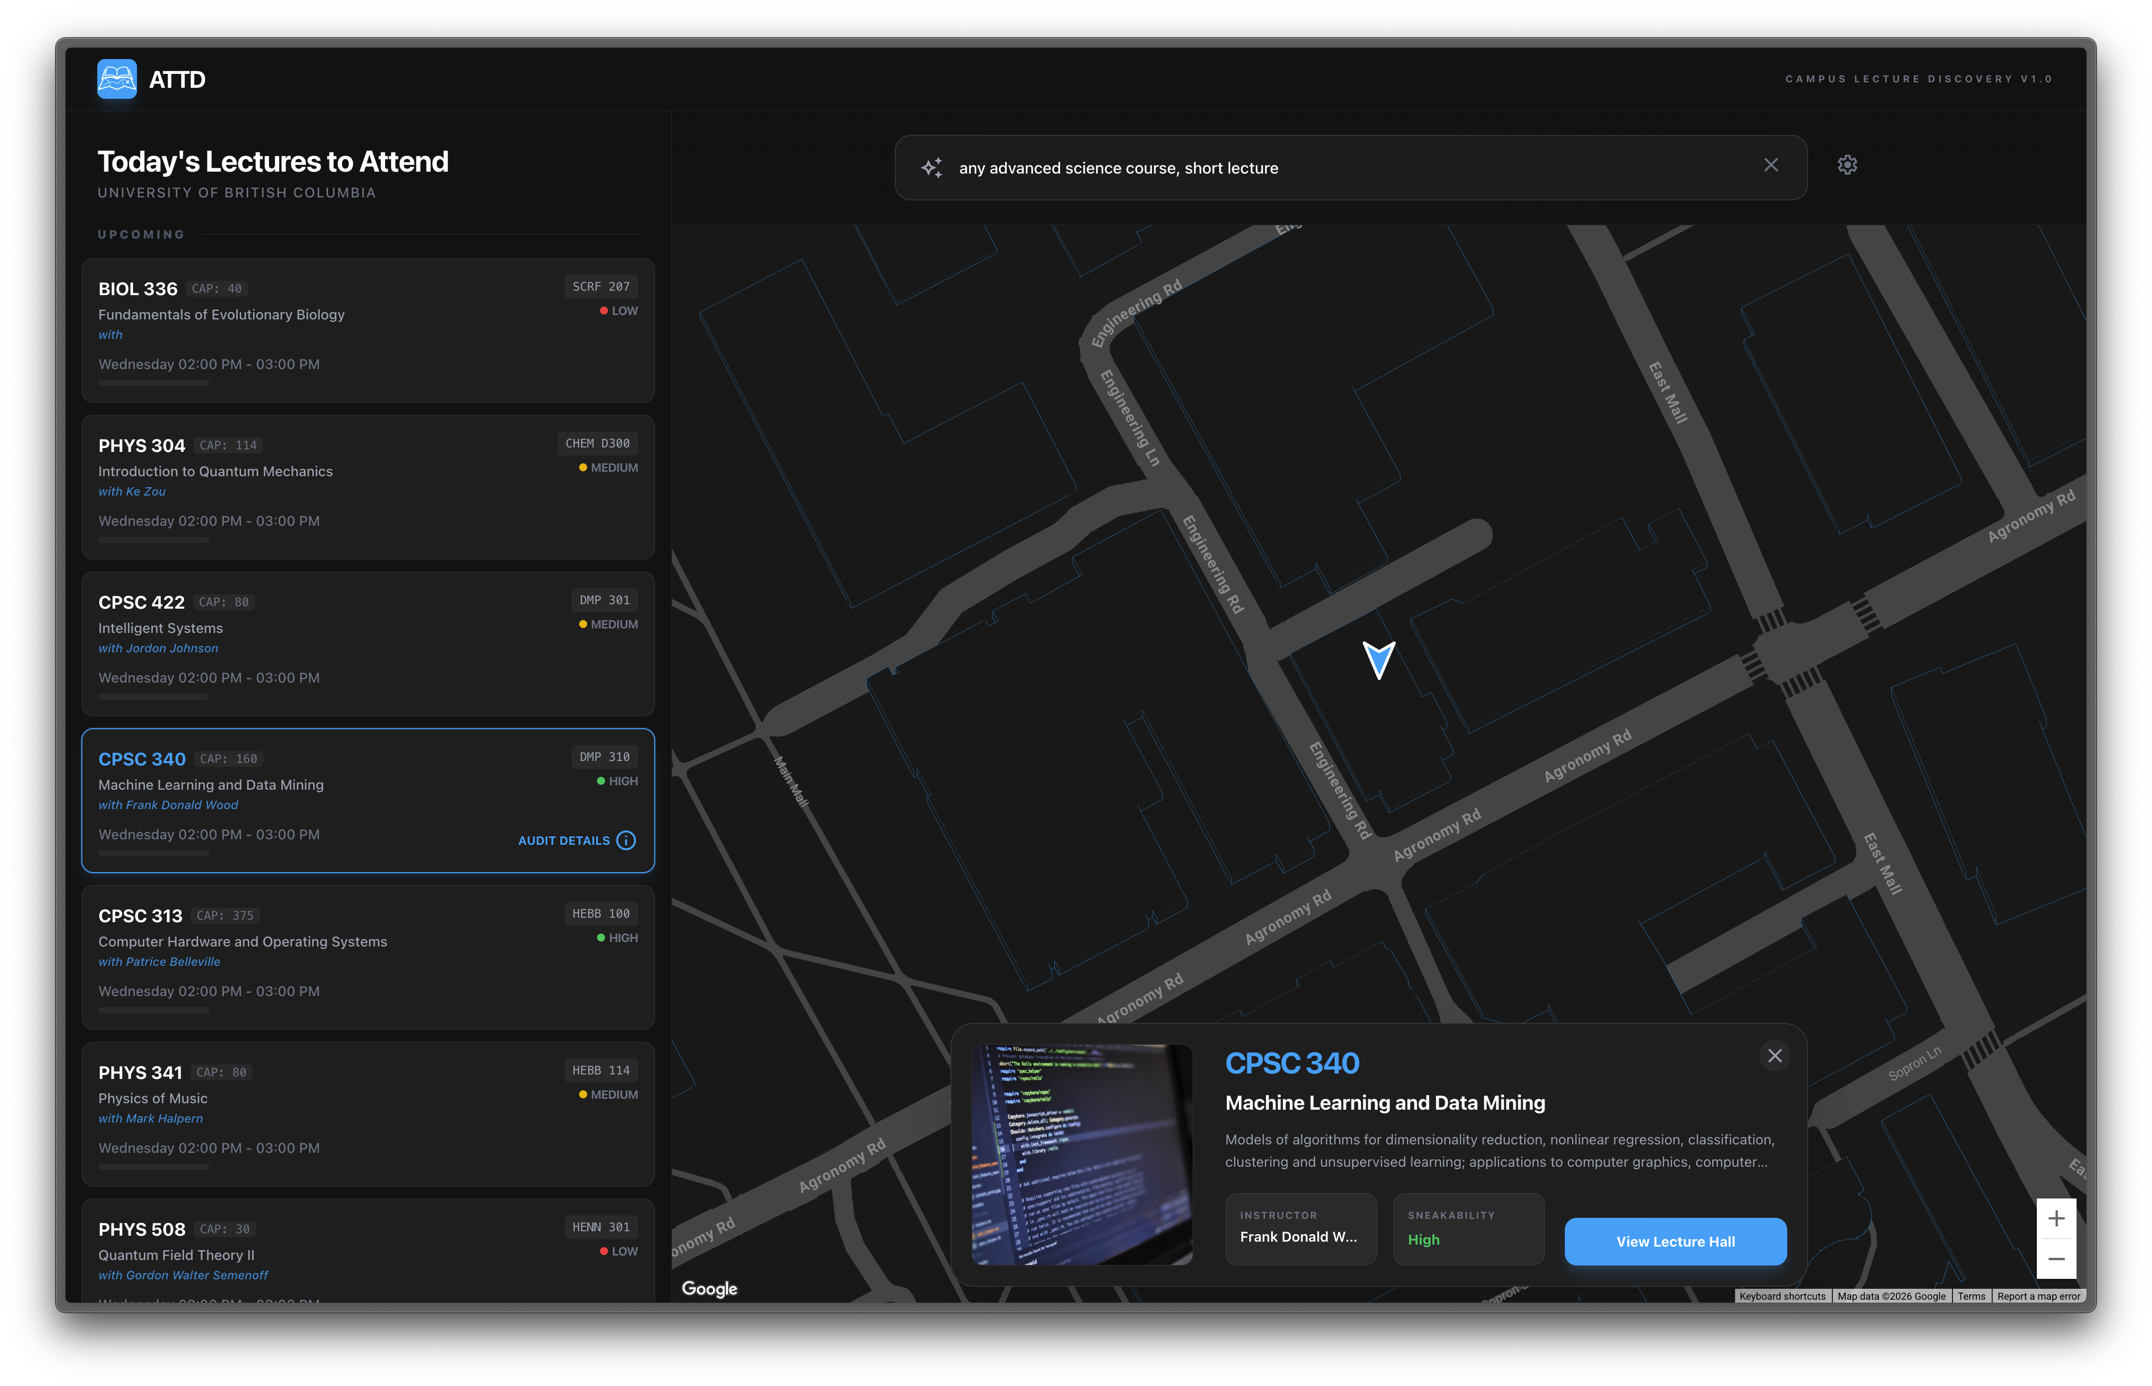Viewport: 2152px width, 1386px height.
Task: Open Keyboard shortcuts on the map
Action: pos(1782,1296)
